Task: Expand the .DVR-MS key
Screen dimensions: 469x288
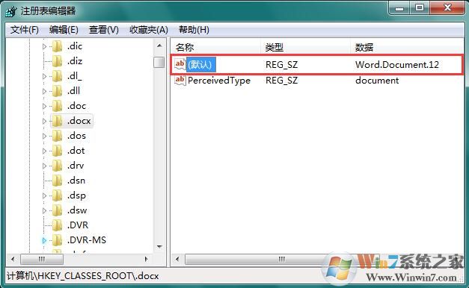Action: tap(44, 240)
